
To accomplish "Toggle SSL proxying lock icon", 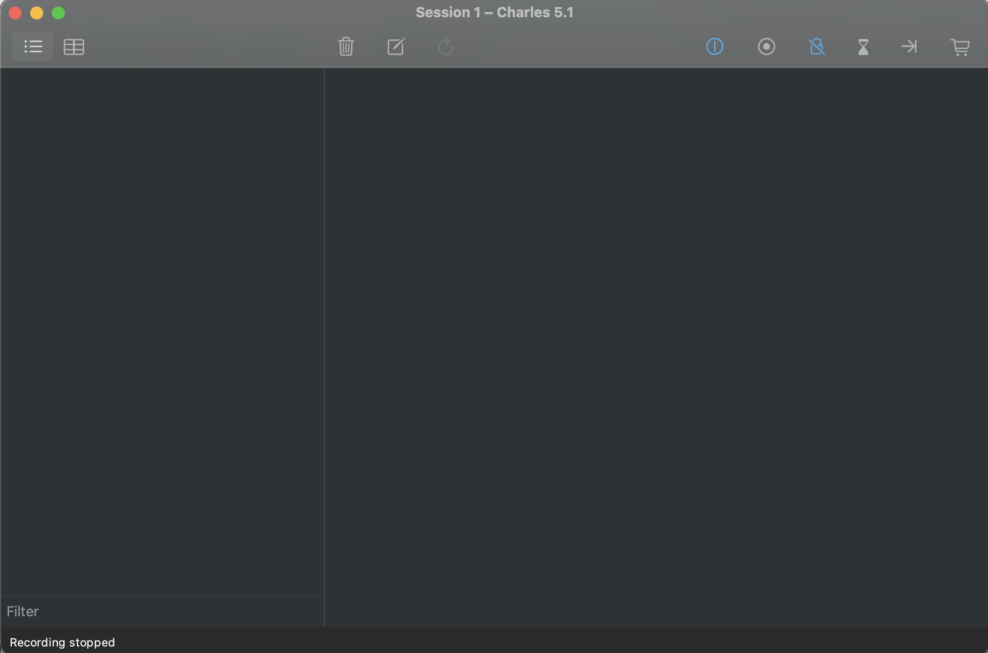I will point(817,46).
